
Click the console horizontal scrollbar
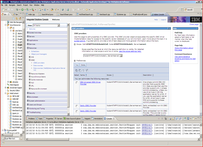112,139
